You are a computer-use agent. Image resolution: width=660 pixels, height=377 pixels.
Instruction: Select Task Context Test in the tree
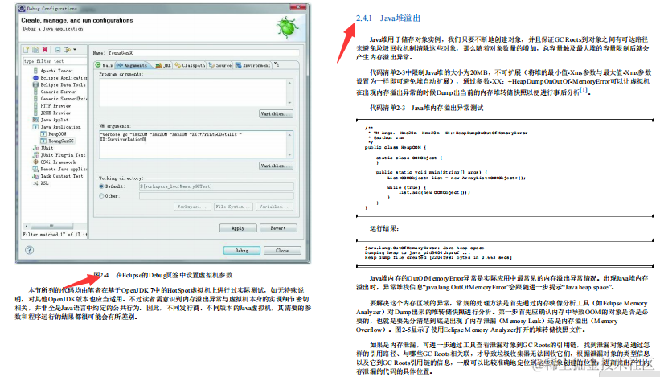[58, 176]
